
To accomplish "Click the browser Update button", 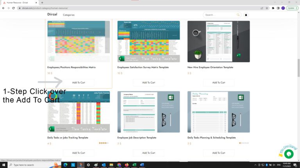I will click(x=292, y=8).
